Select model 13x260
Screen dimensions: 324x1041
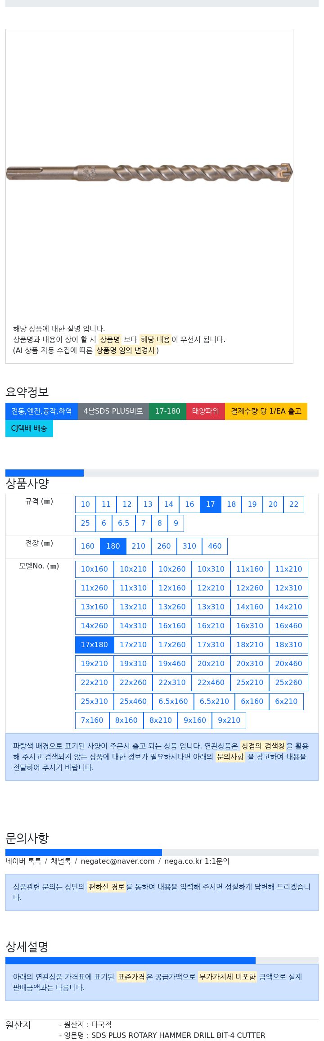tap(172, 607)
